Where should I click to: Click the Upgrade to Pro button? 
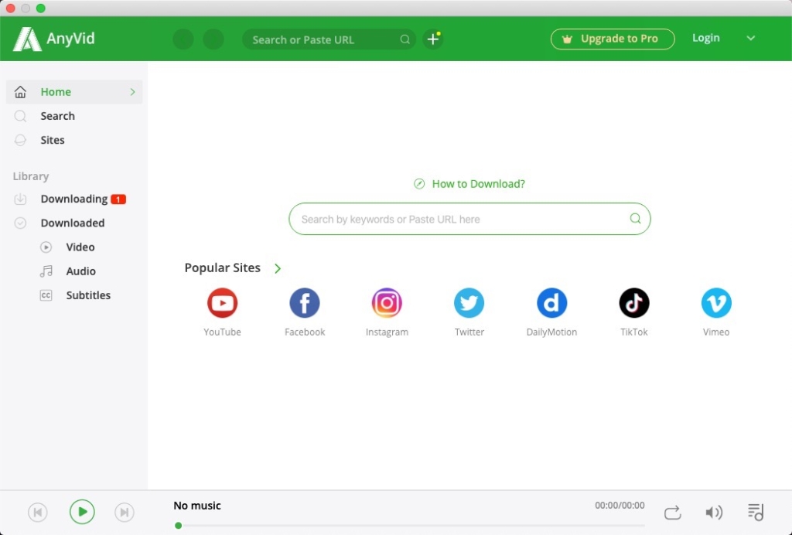coord(613,39)
